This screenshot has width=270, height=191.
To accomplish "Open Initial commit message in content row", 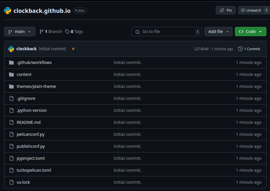I will pyautogui.click(x=128, y=74).
